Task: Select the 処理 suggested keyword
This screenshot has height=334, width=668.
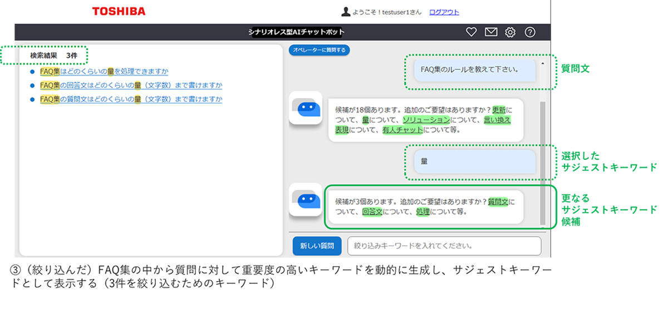Action: click(x=423, y=212)
